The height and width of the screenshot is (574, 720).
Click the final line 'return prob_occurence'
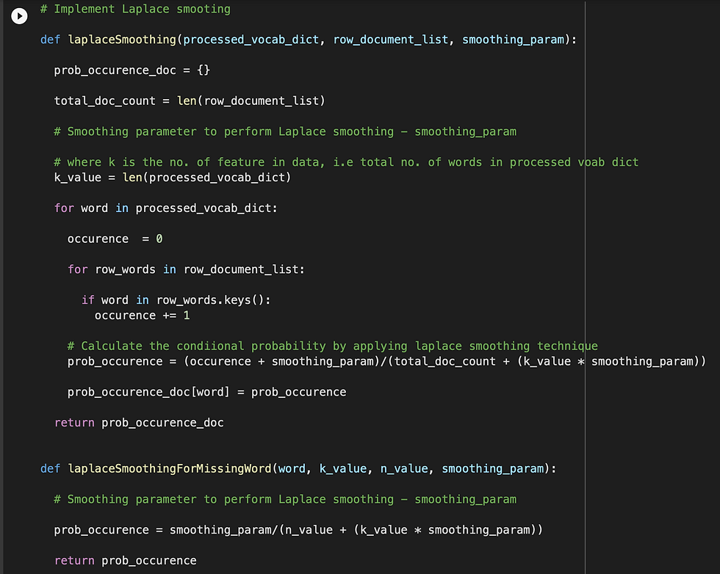click(x=126, y=561)
